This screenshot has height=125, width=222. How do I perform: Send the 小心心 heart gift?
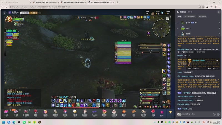coord(6,113)
